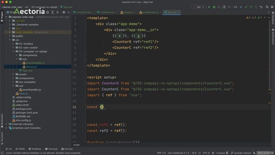
Task: Expand the node_modules folder
Action: (9, 32)
